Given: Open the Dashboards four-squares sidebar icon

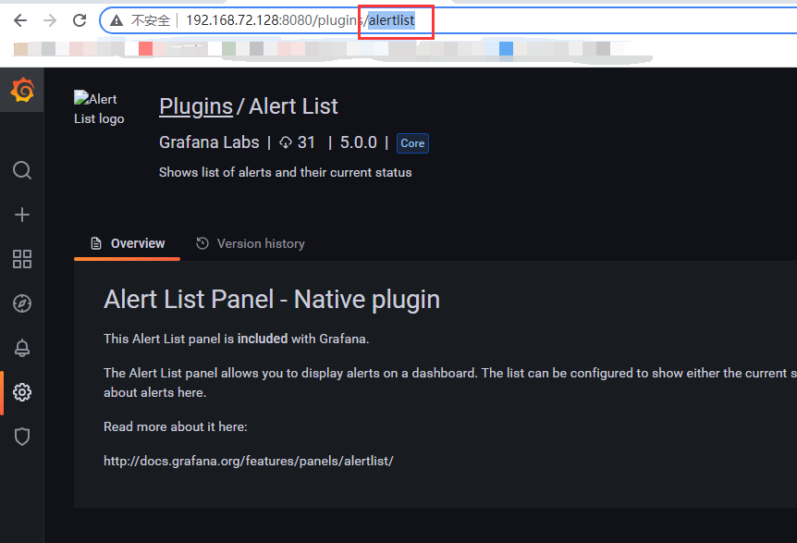Looking at the screenshot, I should [22, 259].
